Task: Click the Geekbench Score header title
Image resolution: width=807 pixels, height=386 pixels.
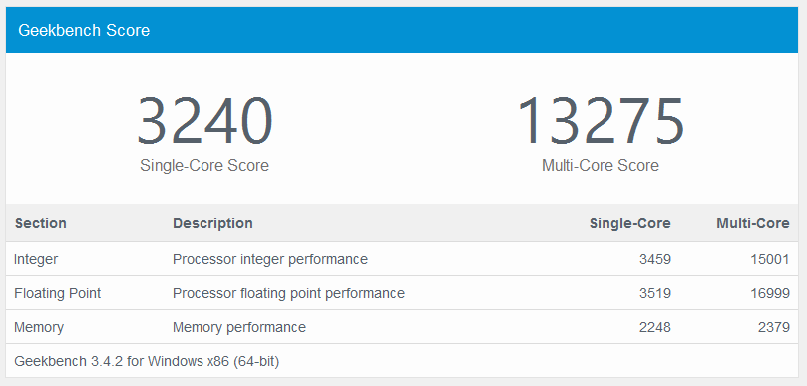Action: (84, 30)
